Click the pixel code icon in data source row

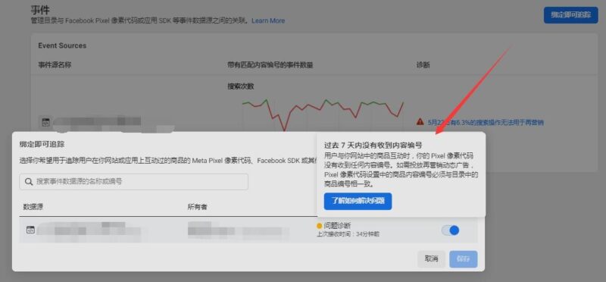click(30, 230)
